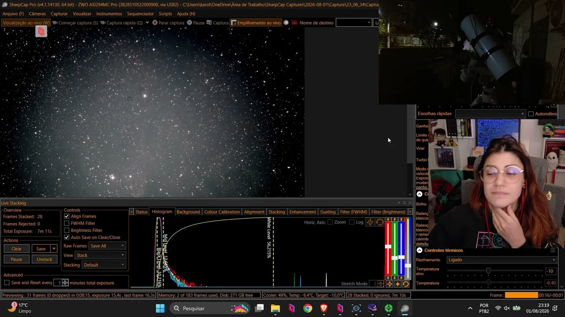Open File Explorer from the taskbar
This screenshot has width=565, height=317.
(x=275, y=308)
